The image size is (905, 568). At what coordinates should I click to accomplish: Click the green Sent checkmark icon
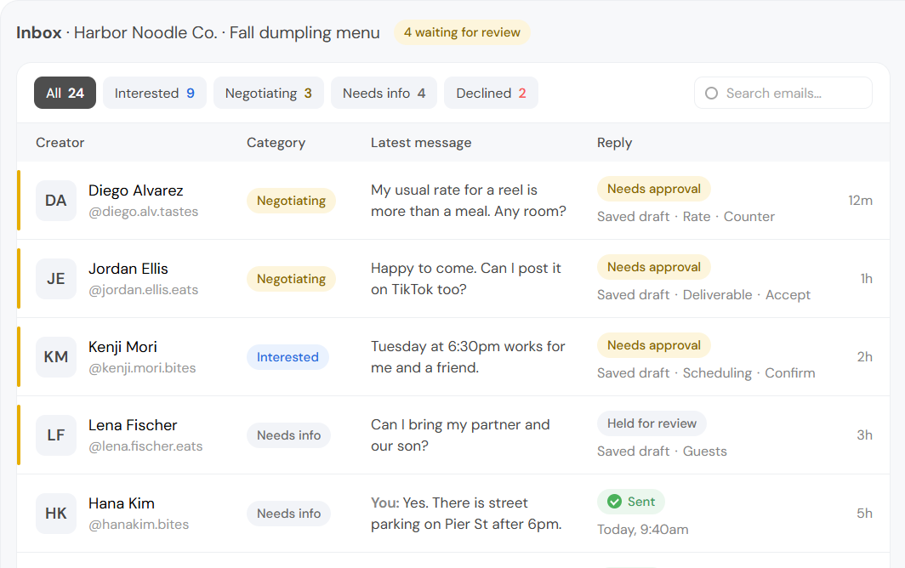click(x=615, y=502)
